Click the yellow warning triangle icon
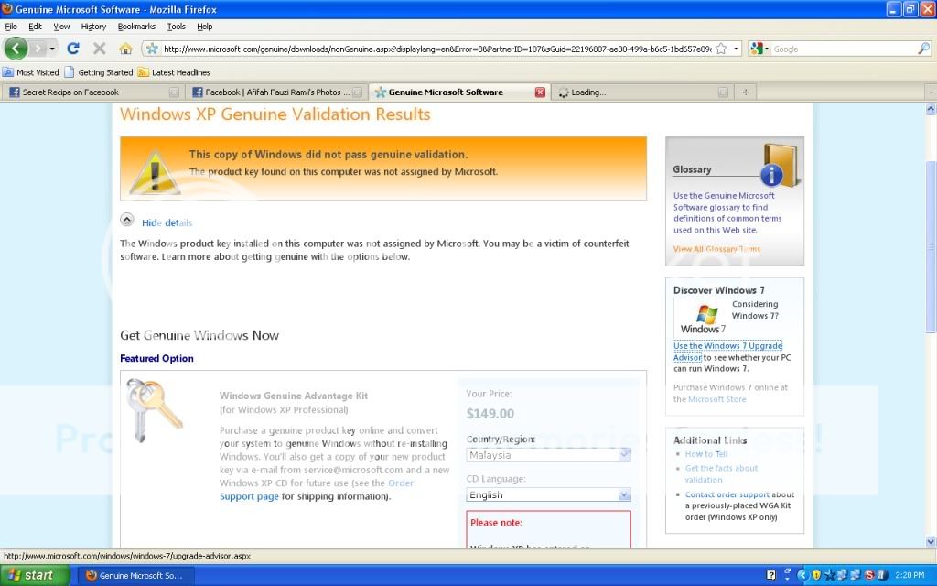937x586 pixels. coord(154,172)
